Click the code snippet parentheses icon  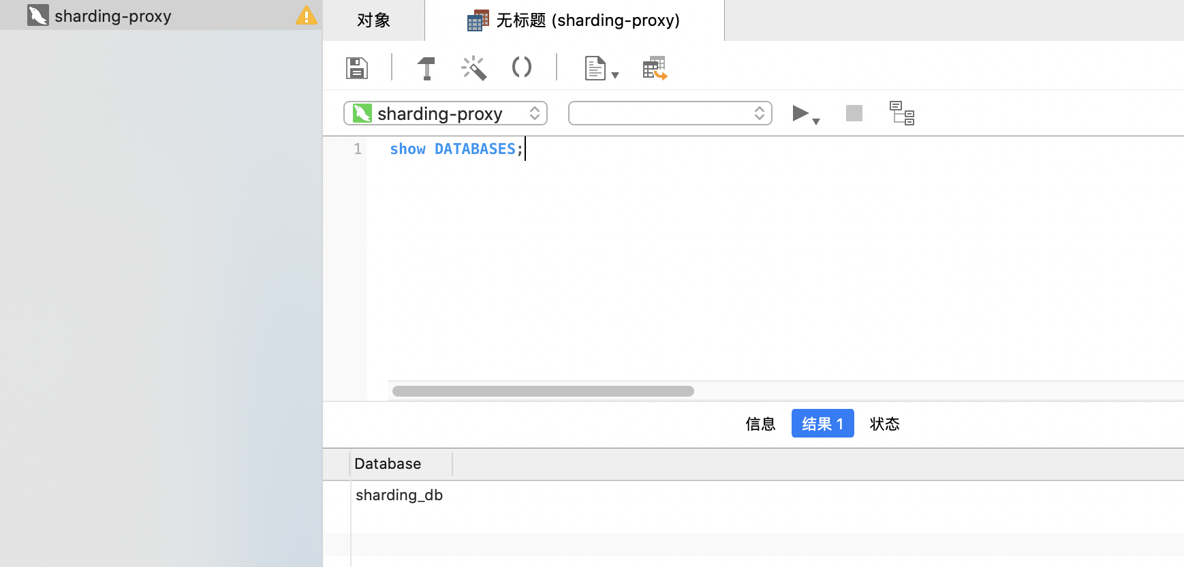coord(522,67)
